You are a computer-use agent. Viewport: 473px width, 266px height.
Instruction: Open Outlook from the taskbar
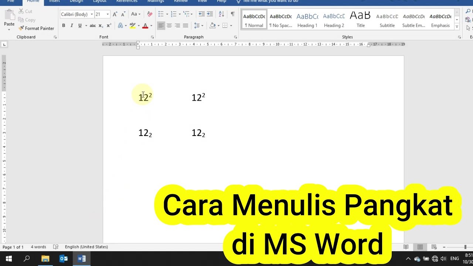64,259
